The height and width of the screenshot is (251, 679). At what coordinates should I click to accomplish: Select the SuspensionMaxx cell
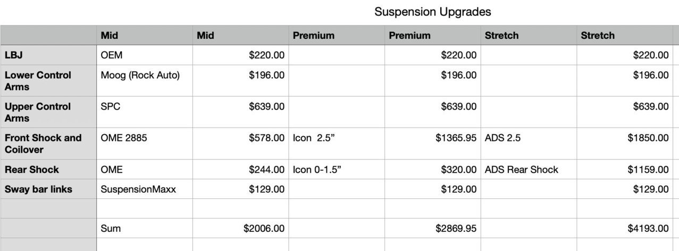click(144, 189)
